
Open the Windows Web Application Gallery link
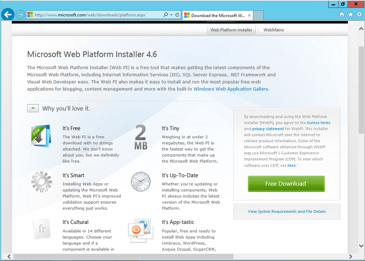(x=231, y=89)
